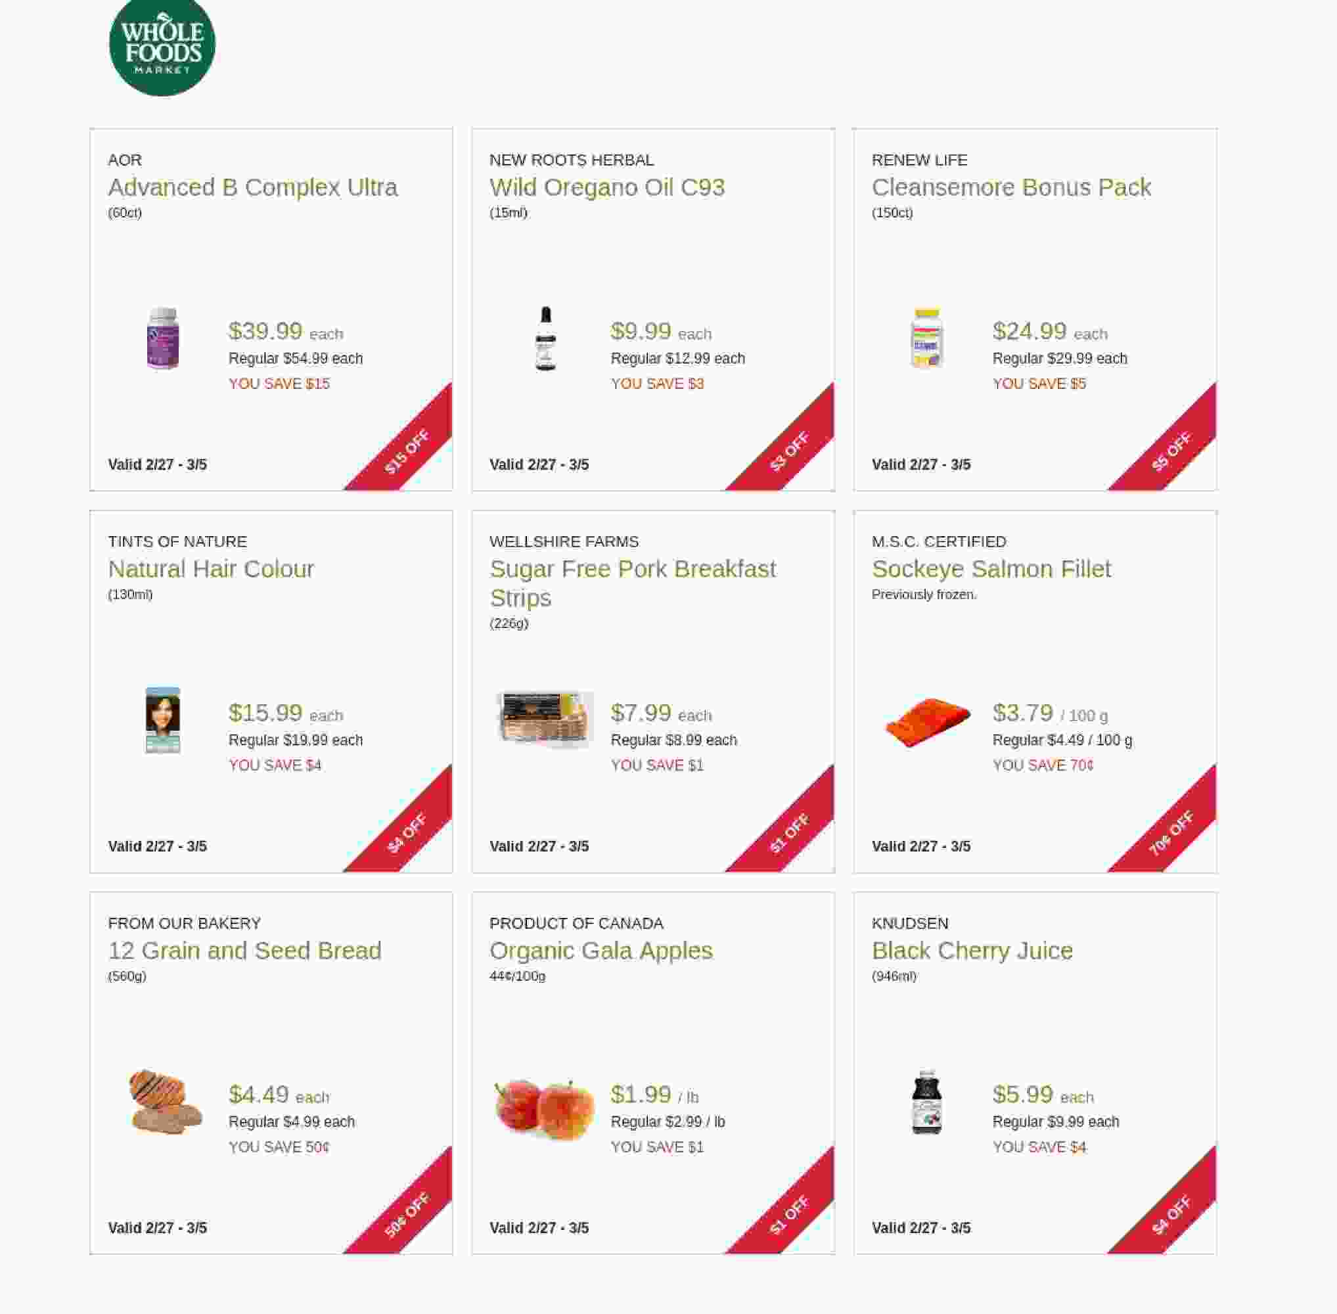1337x1314 pixels.
Task: Select the Sockeye Salmon Fillet title
Action: (991, 569)
